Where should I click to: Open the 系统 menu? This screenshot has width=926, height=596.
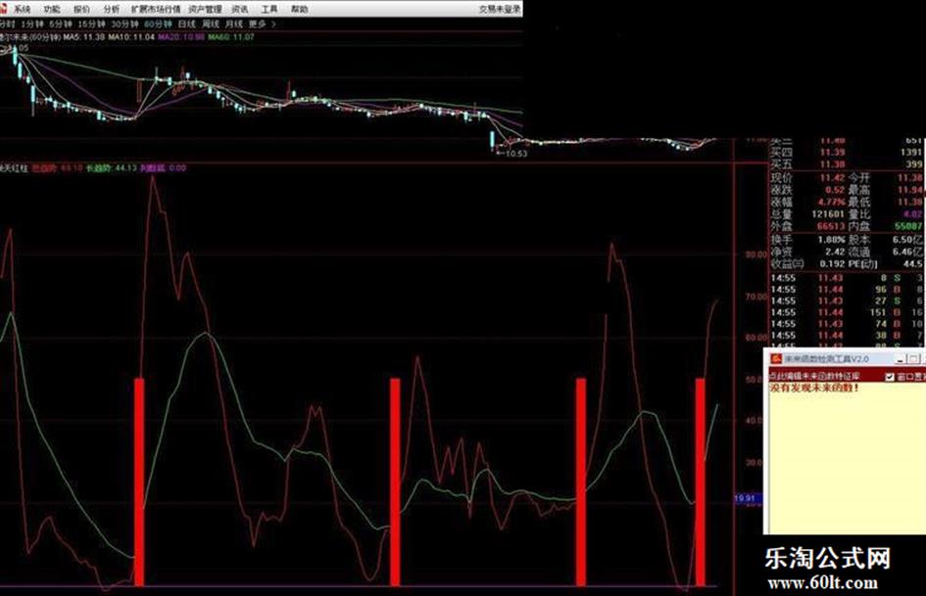[x=23, y=10]
